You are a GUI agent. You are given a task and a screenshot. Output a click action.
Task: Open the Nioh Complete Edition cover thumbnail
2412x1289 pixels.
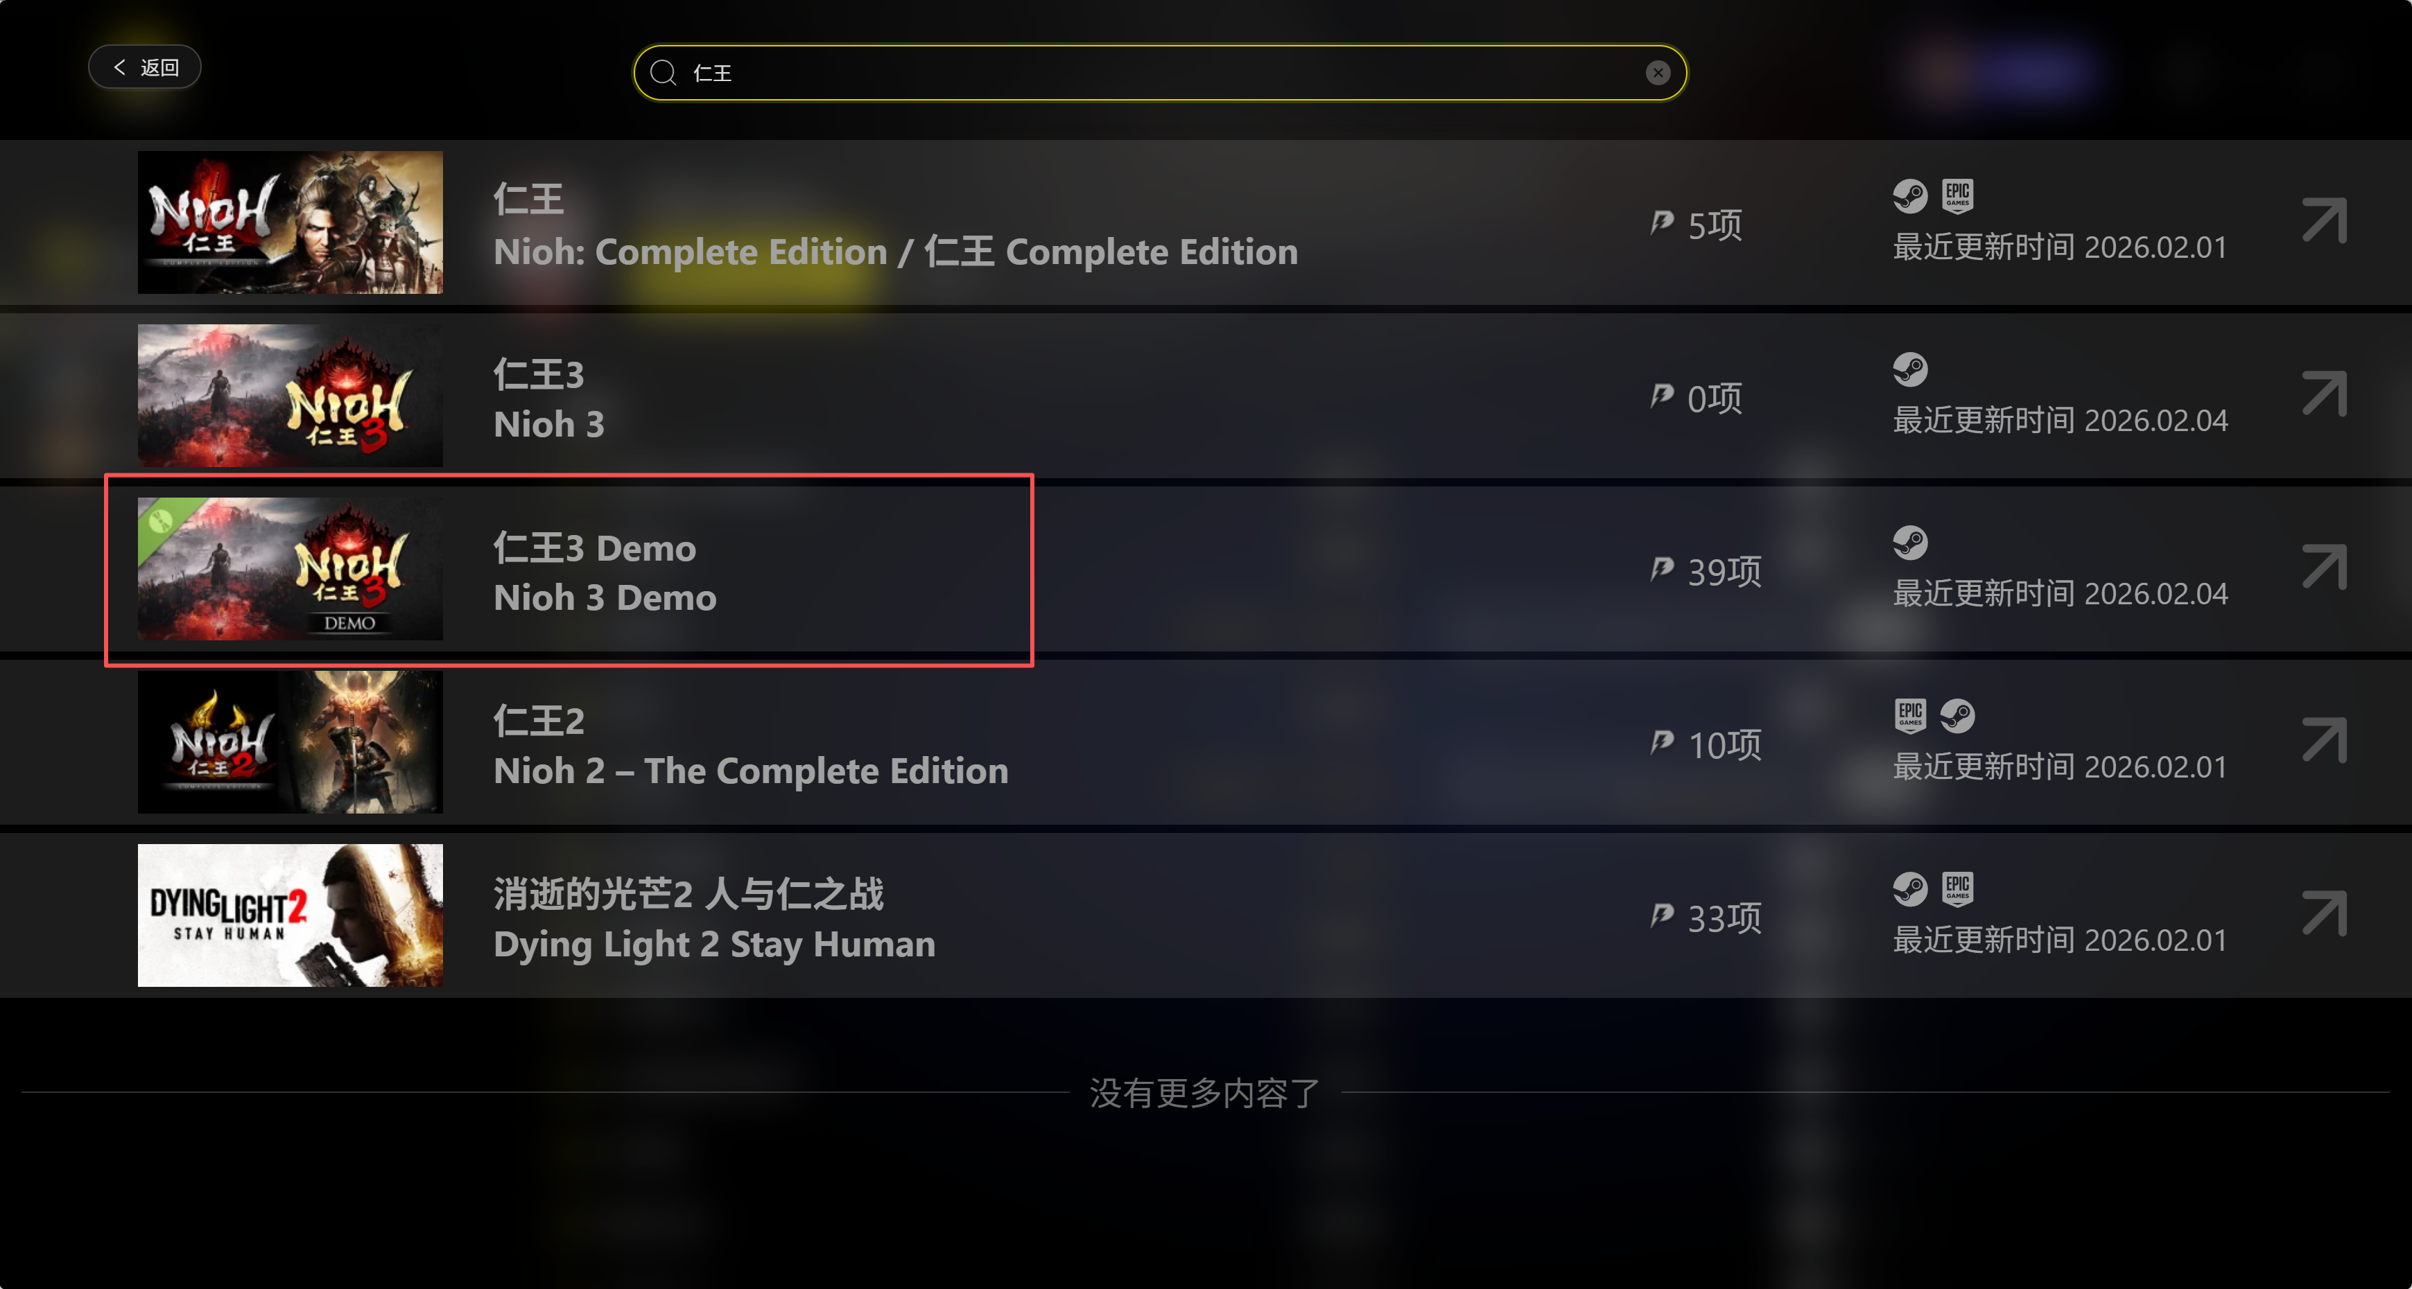pos(290,222)
